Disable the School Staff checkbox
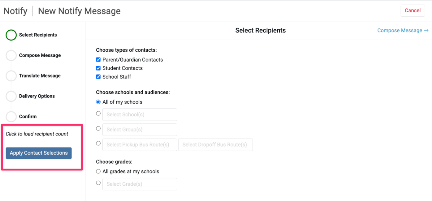Image resolution: width=432 pixels, height=201 pixels. (x=98, y=77)
